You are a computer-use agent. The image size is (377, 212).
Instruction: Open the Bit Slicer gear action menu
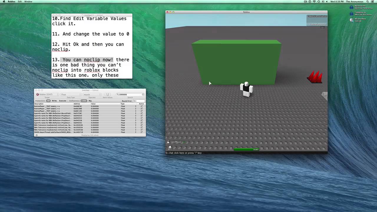[37, 135]
